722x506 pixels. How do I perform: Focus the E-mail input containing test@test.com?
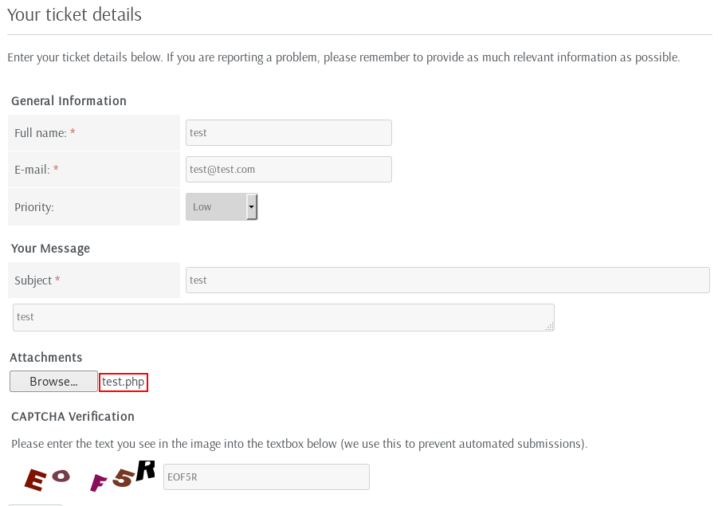288,169
